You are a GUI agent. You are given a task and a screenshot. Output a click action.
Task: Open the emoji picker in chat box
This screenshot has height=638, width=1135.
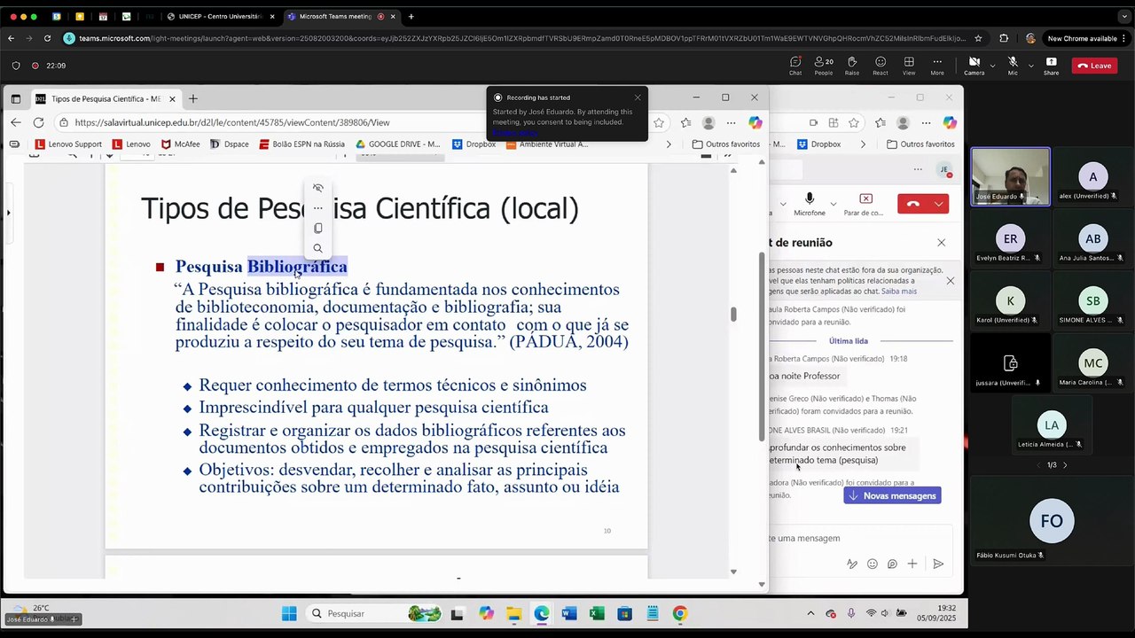click(x=873, y=564)
